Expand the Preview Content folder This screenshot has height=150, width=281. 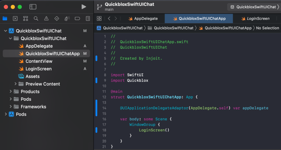click(x=16, y=84)
